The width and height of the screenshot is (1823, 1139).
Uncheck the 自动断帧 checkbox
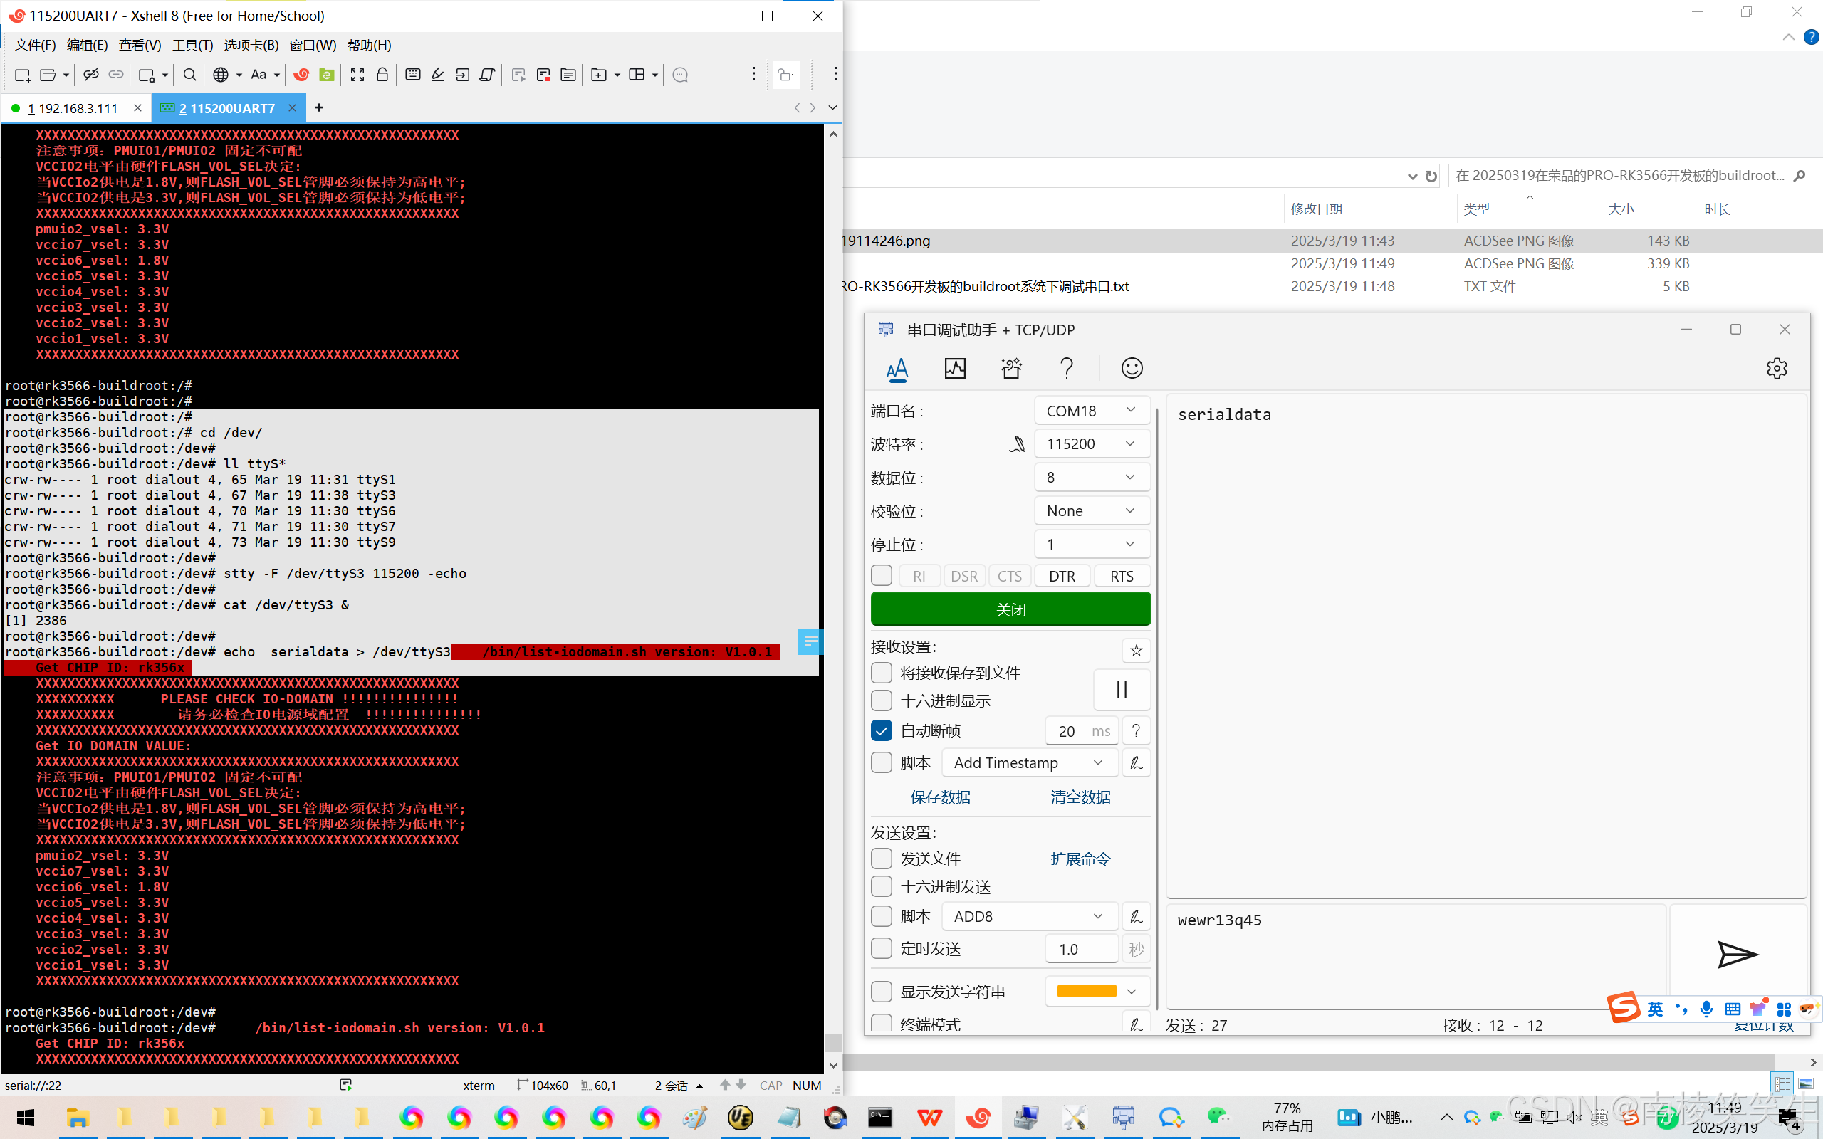coord(882,730)
